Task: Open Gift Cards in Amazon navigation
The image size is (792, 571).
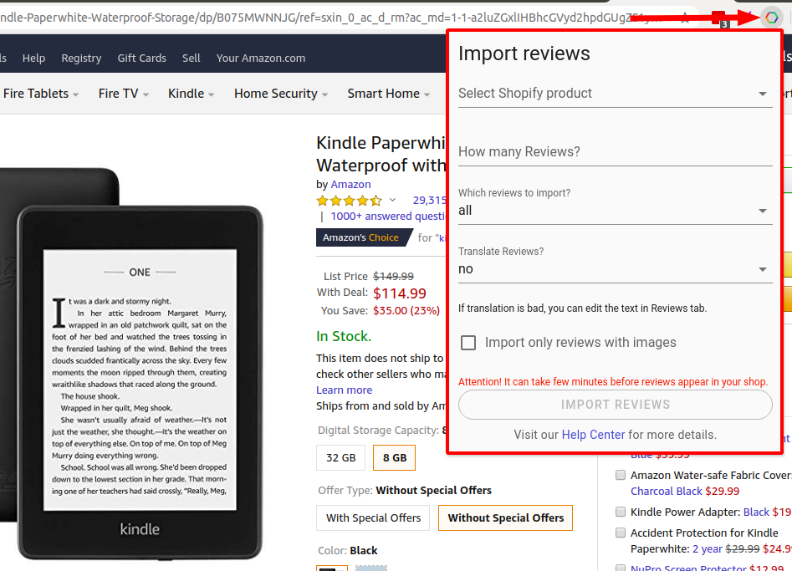Action: coord(142,58)
